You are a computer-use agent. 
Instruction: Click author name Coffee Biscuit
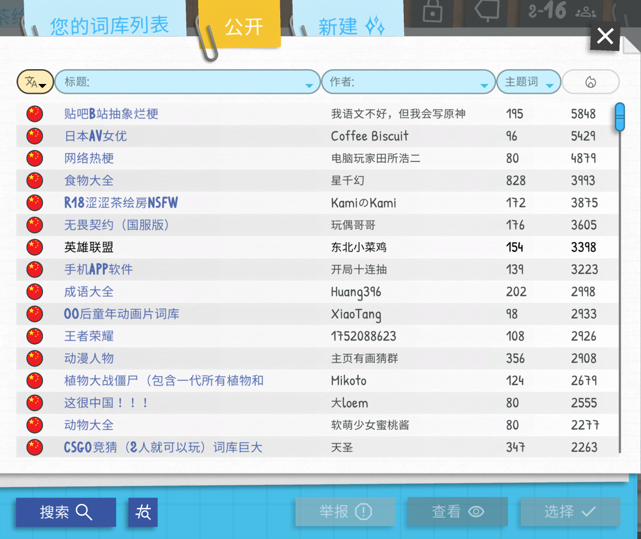pos(370,136)
